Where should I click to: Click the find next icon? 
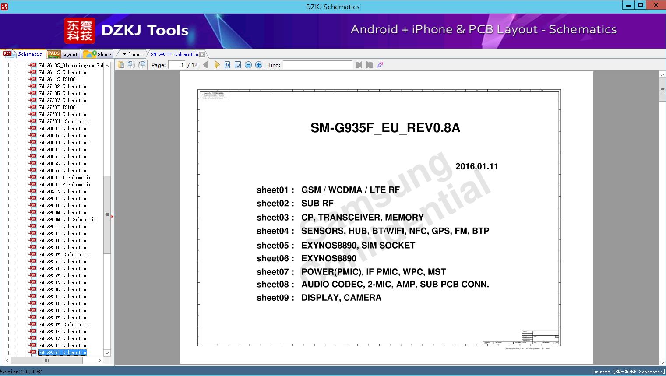(x=370, y=65)
